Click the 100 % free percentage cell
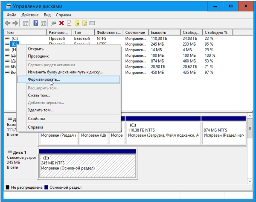The image size is (256, 202). (210, 56)
